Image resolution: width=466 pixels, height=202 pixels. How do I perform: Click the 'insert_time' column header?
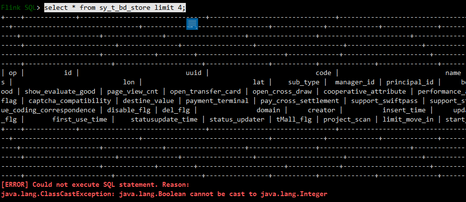click(x=404, y=110)
